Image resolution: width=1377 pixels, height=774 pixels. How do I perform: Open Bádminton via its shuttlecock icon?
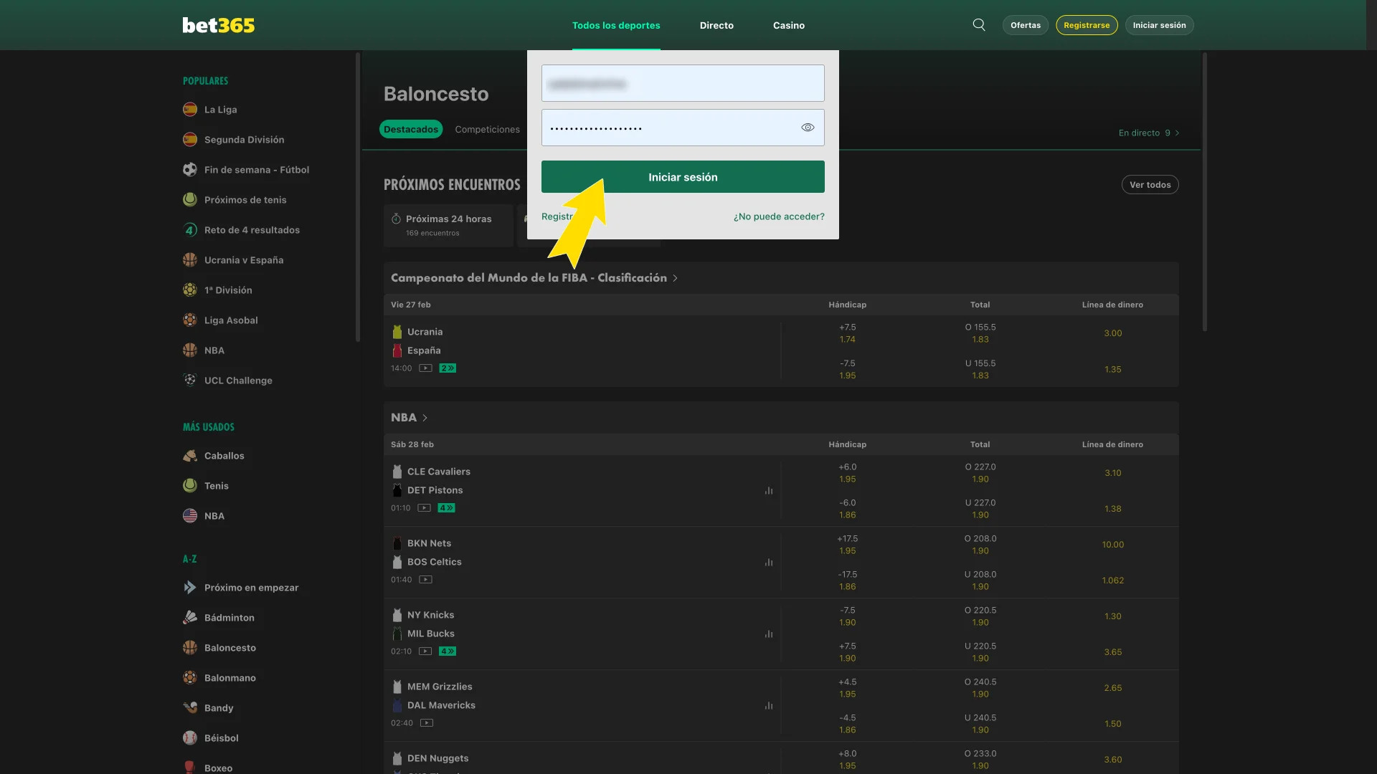(x=189, y=617)
